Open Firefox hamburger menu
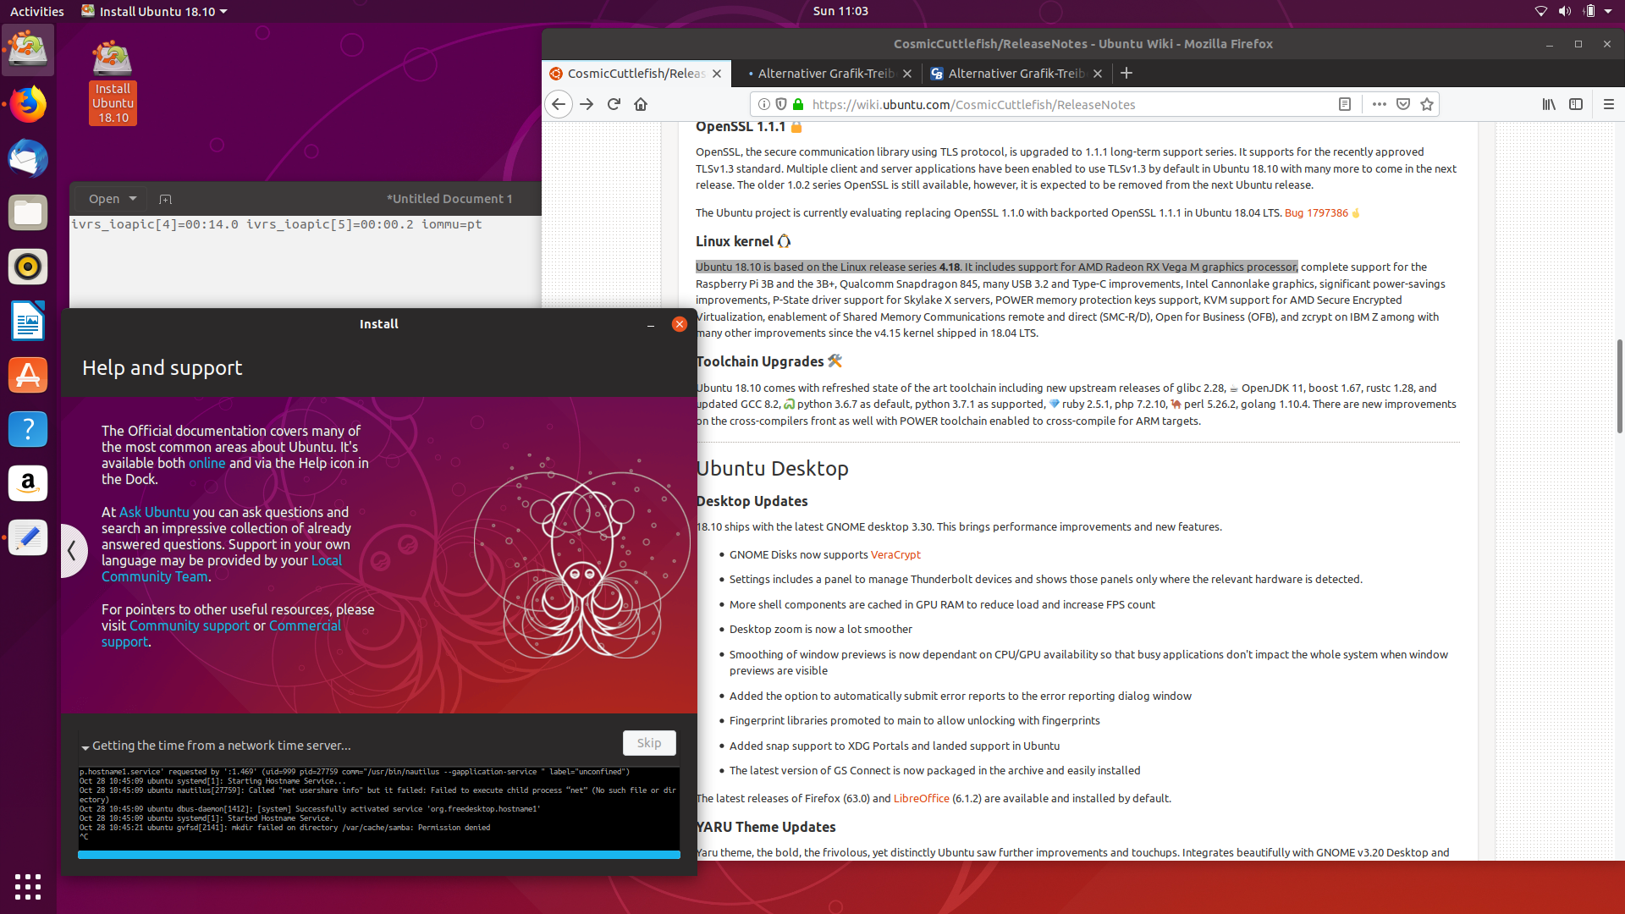The height and width of the screenshot is (914, 1625). [1609, 104]
